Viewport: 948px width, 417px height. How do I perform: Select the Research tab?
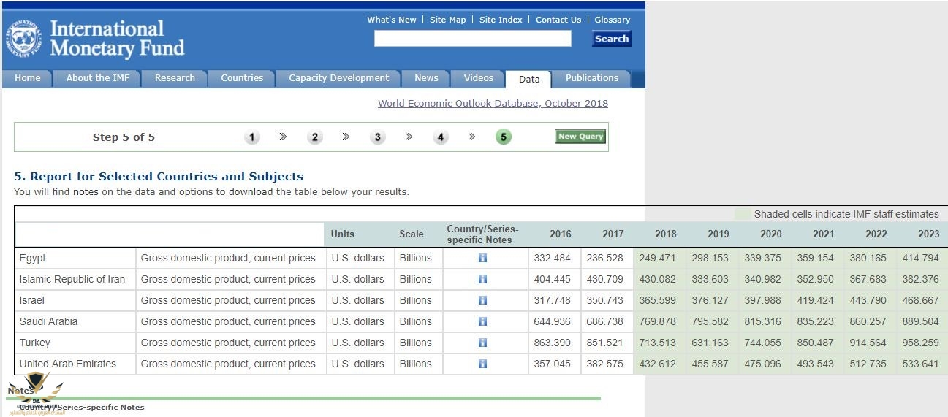pos(175,78)
